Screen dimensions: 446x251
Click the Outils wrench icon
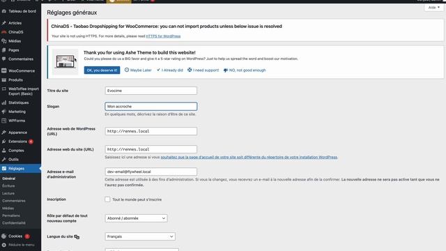click(3, 160)
